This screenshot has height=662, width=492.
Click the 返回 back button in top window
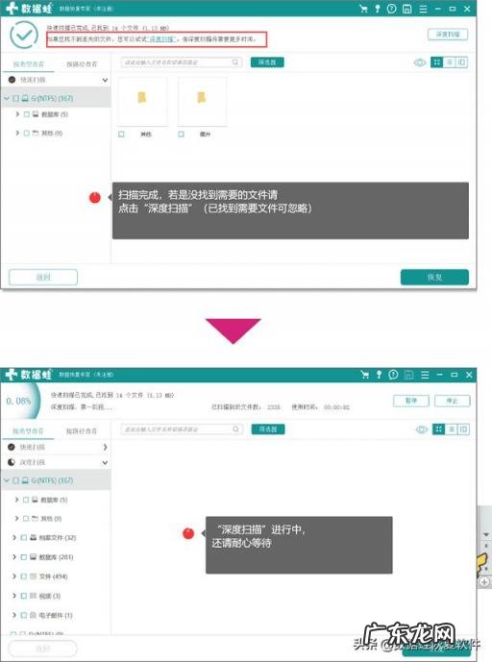pyautogui.click(x=43, y=278)
